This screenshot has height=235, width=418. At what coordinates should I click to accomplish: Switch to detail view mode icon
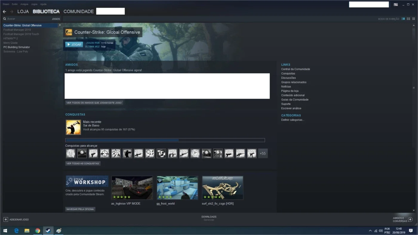[403, 19]
